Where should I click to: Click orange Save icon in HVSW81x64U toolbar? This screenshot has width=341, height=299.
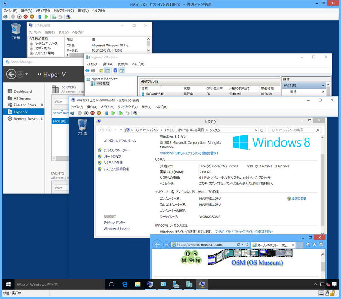tap(99, 113)
